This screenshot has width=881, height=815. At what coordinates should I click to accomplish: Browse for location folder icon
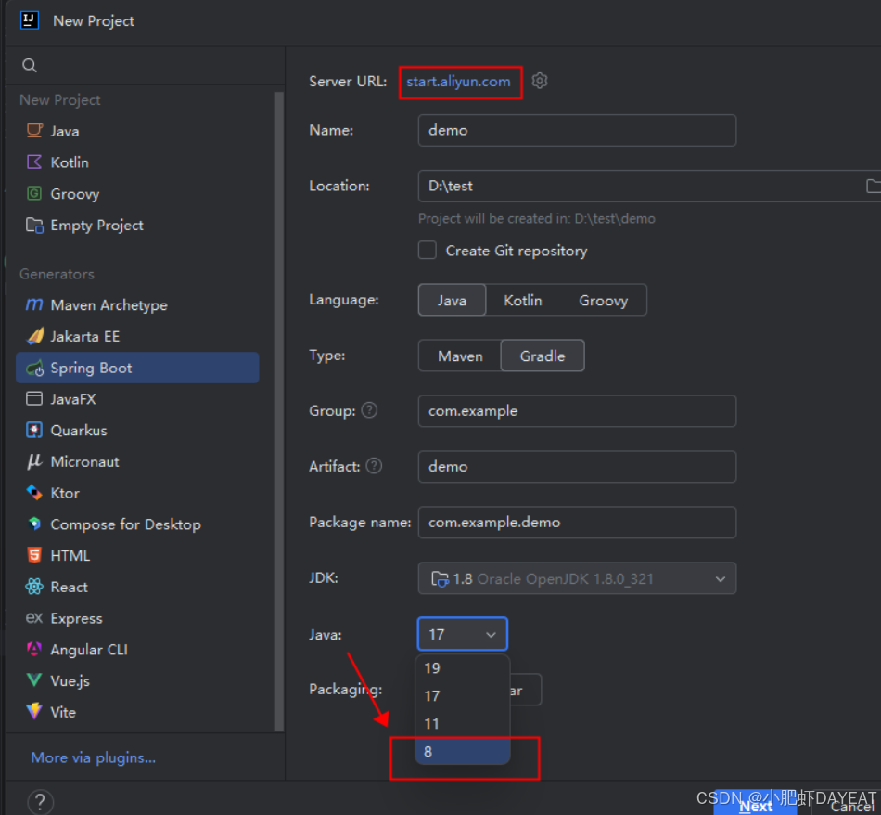click(874, 186)
